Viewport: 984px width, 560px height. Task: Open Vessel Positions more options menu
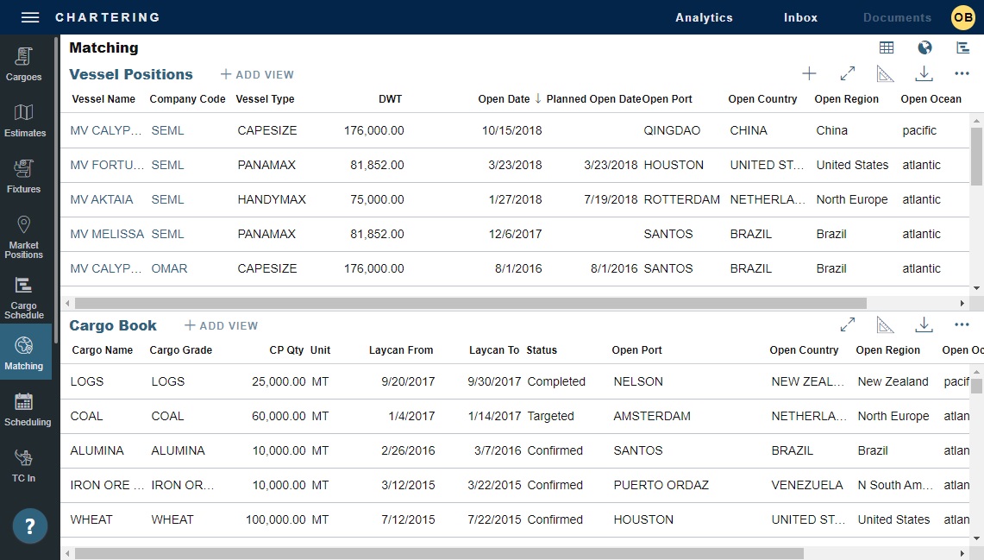962,74
